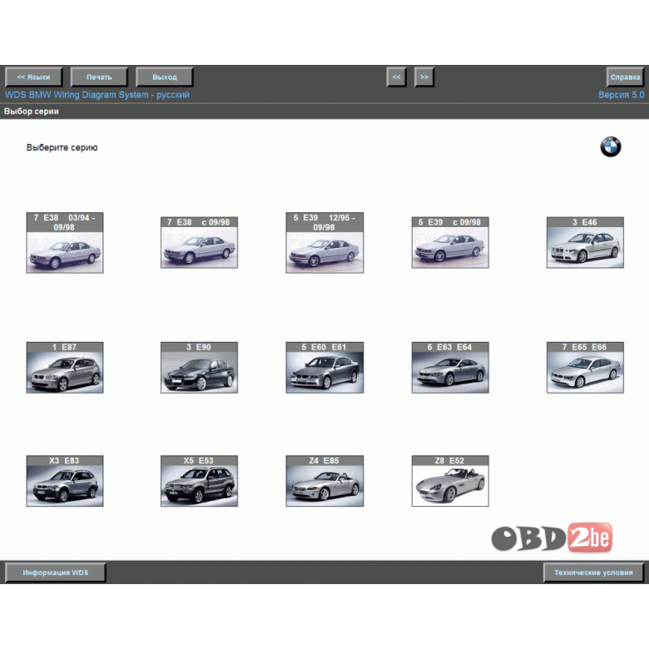Select the 7 E38 с 09/98 series
This screenshot has height=649, width=649.
[199, 243]
